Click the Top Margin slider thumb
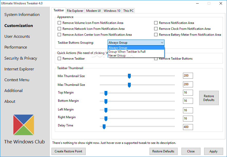The width and height of the screenshot is (227, 157). 106,93
